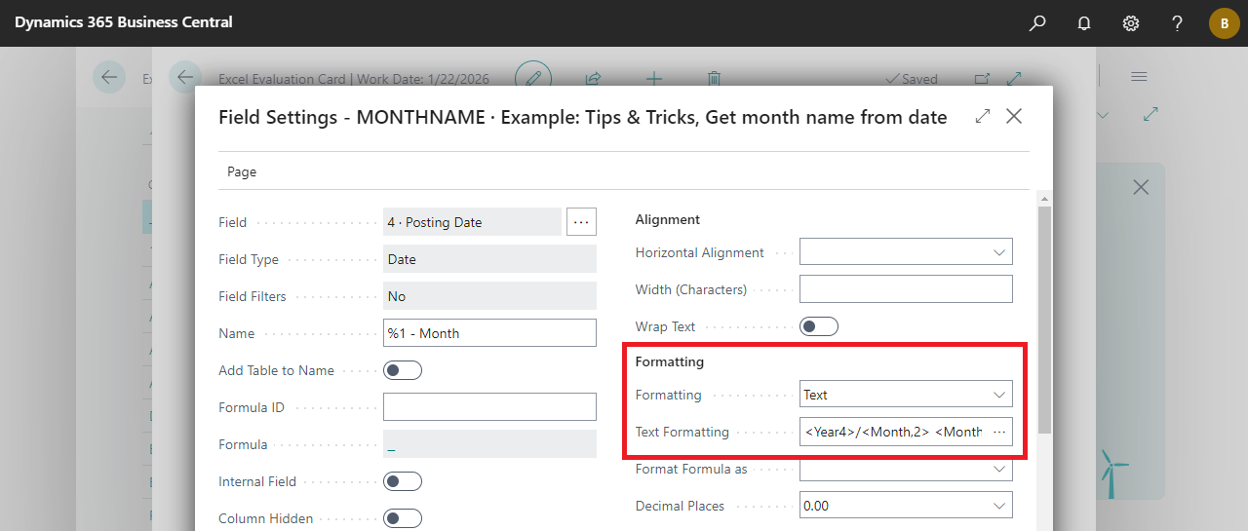Open the Horizontal Alignment dropdown

[x=906, y=252]
